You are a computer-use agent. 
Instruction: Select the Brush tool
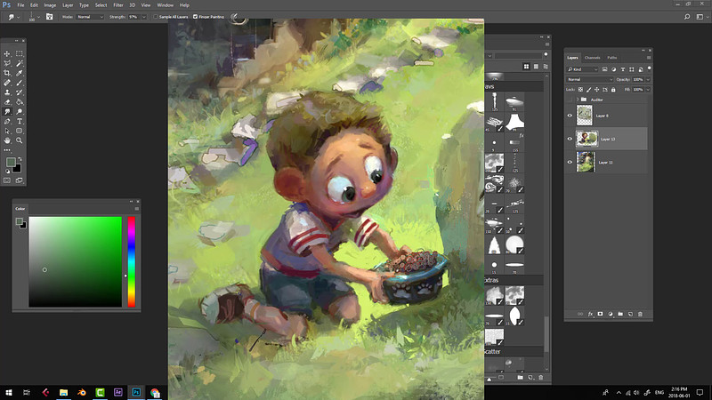tap(19, 83)
